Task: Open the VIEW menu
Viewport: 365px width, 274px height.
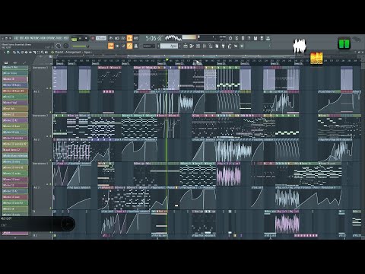Action: pyautogui.click(x=43, y=38)
